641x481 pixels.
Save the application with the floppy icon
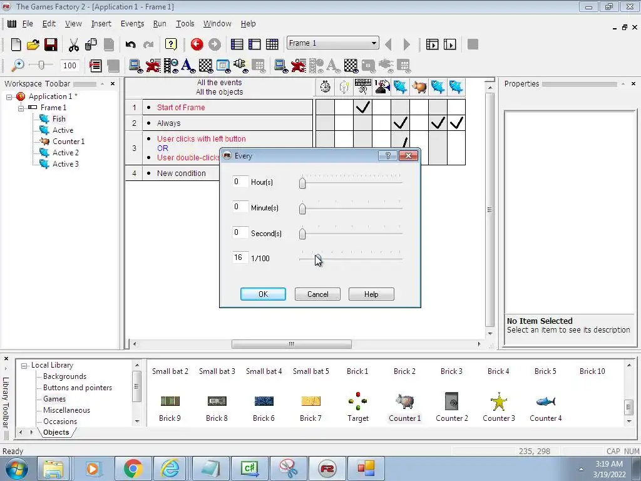click(51, 44)
